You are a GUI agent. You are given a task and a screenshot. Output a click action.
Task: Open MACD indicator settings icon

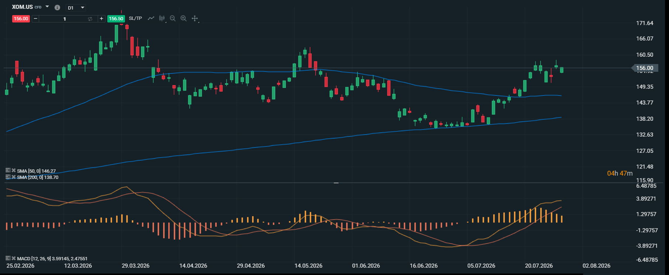[x=8, y=258]
